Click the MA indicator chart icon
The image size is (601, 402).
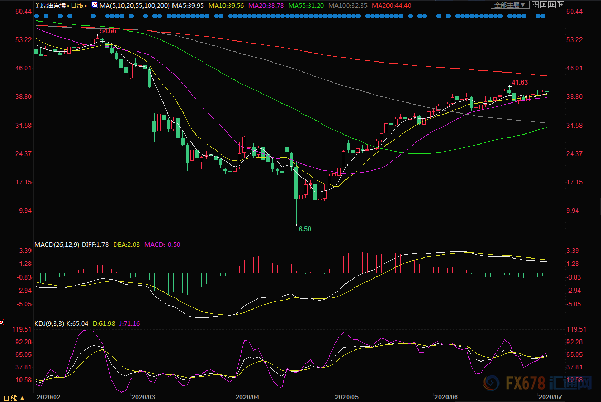(95, 5)
